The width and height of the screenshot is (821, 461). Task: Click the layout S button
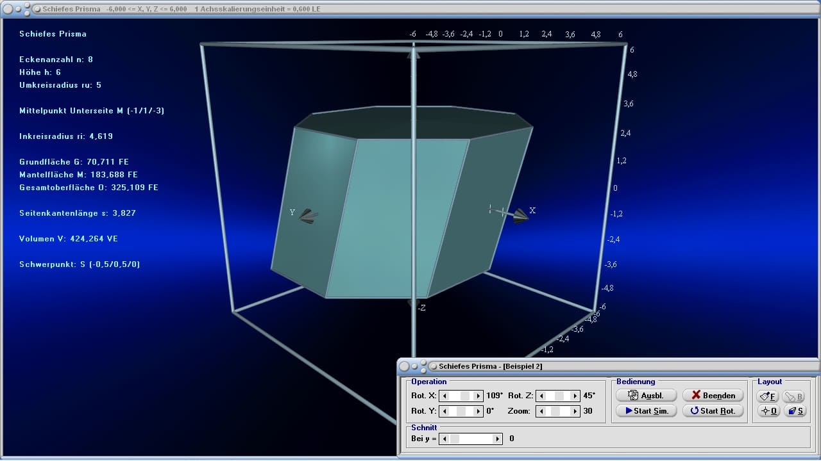point(794,411)
